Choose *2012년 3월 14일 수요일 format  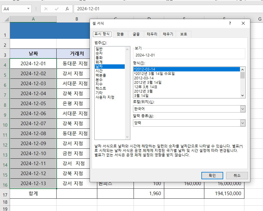point(187,73)
